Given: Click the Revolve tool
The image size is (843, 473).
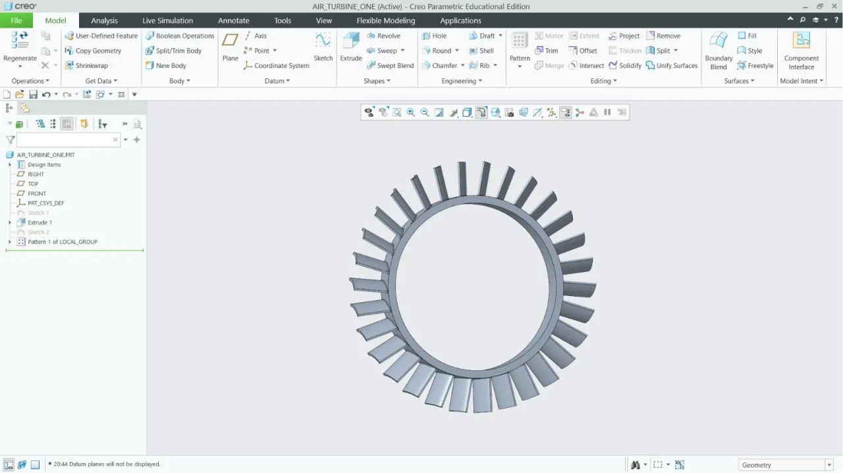Looking at the screenshot, I should pos(383,36).
